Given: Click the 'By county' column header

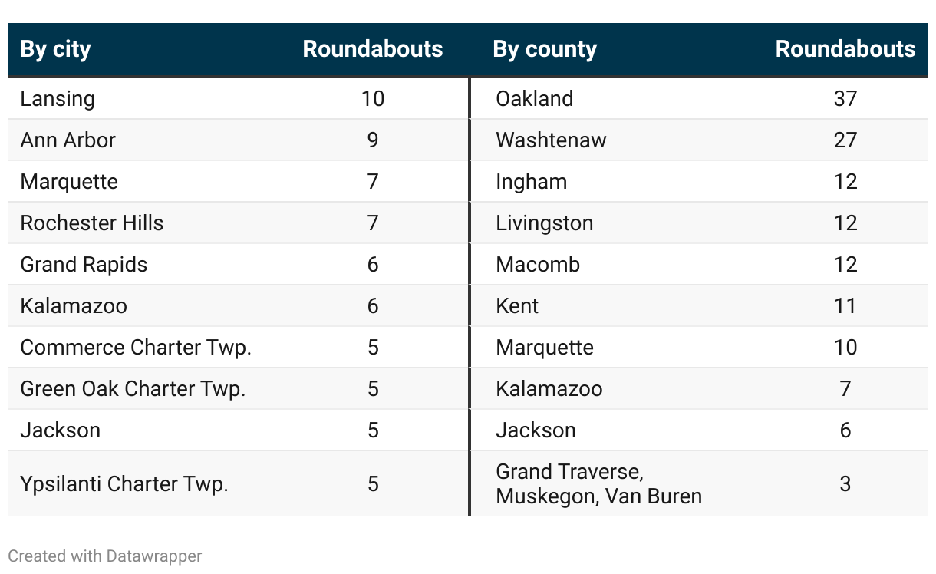Looking at the screenshot, I should 545,50.
